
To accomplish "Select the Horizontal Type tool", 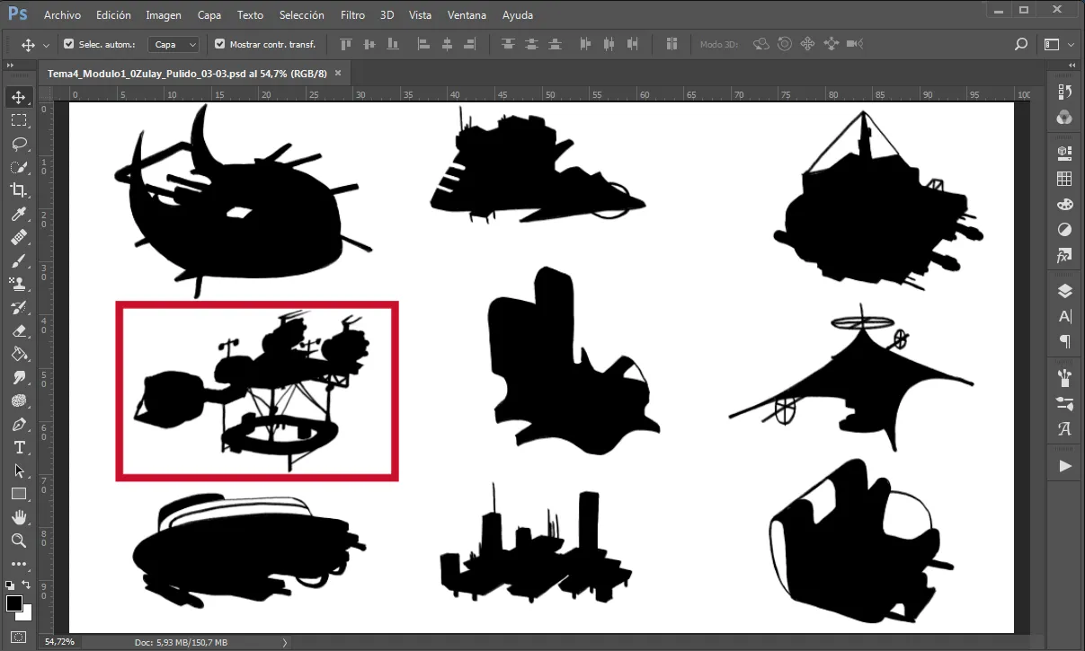I will point(19,447).
